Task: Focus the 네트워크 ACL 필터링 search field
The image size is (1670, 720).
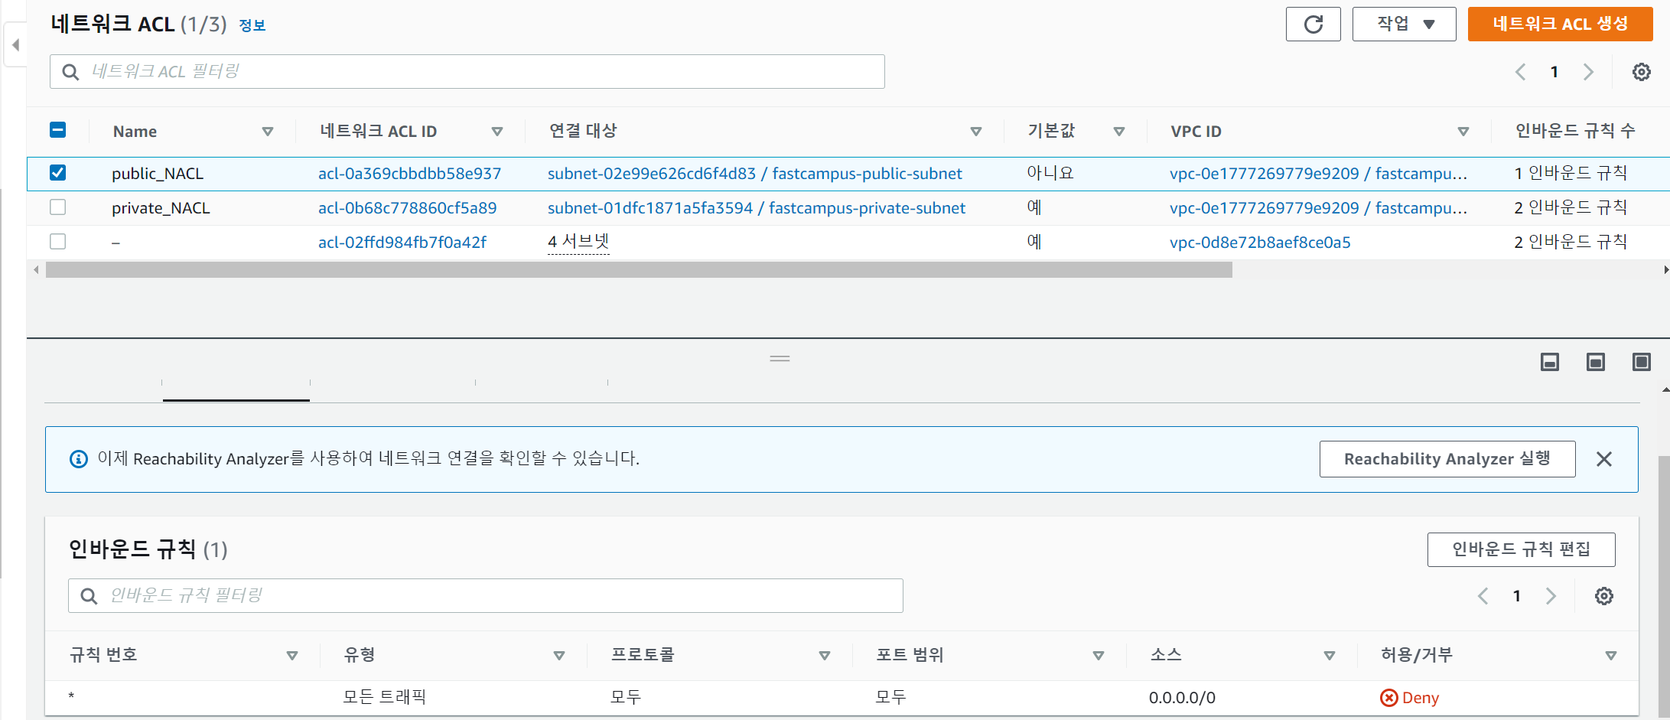Action: 467,72
